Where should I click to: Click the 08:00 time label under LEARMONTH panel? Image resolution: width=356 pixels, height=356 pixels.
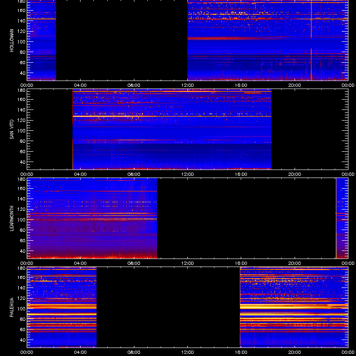pyautogui.click(x=134, y=263)
